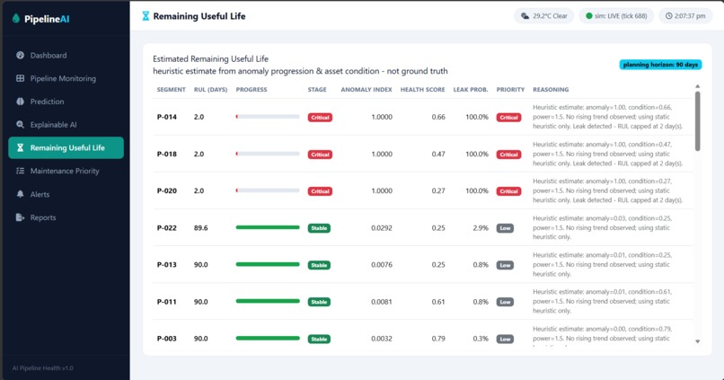Viewport: 724px width, 380px height.
Task: Click the weather cloud icon
Action: pyautogui.click(x=525, y=15)
